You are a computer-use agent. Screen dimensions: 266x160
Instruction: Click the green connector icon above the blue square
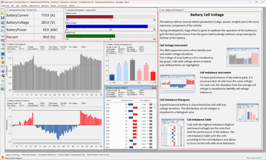[x=3, y=49]
